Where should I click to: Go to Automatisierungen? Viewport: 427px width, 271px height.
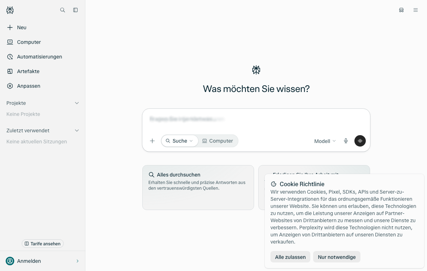(x=43, y=57)
